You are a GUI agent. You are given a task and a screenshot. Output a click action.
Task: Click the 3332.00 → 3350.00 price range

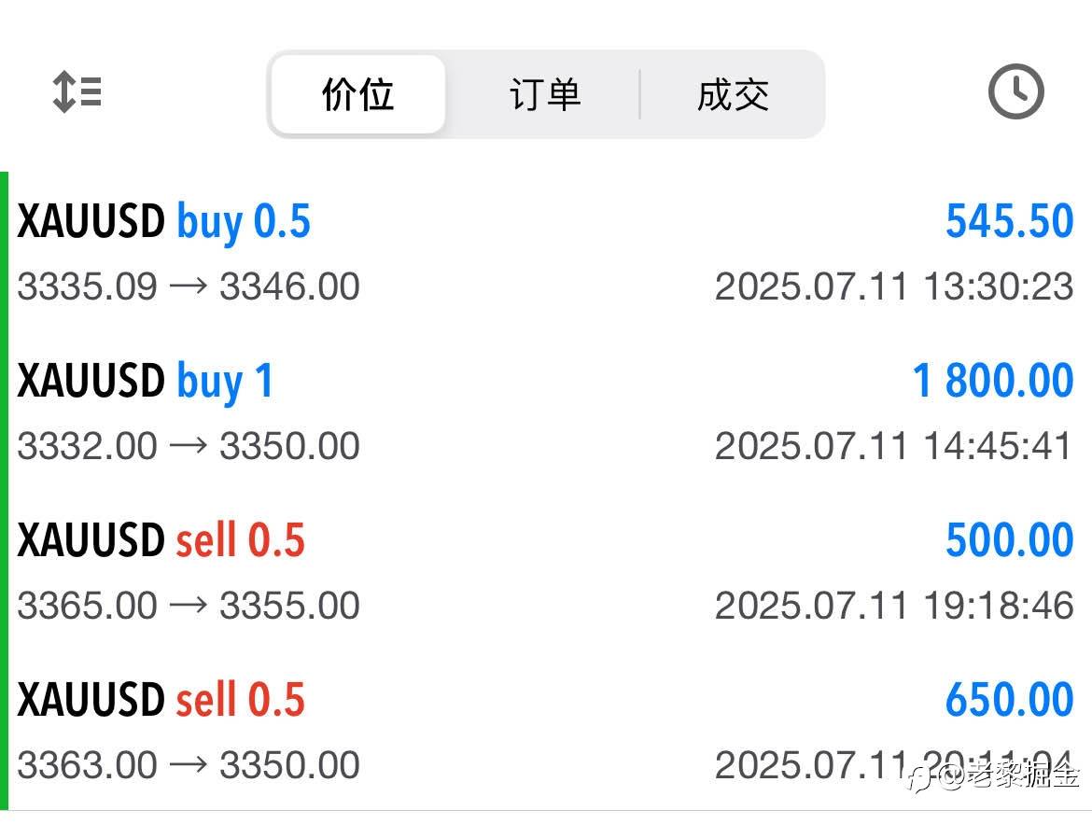click(x=189, y=446)
